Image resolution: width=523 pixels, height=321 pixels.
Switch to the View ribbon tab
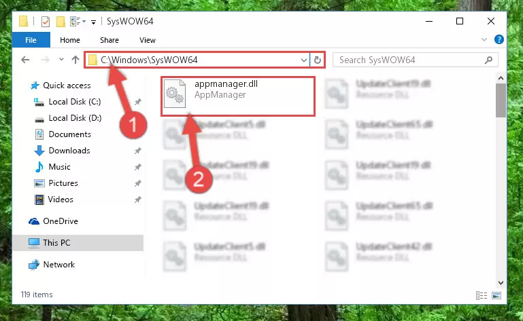[x=148, y=40]
